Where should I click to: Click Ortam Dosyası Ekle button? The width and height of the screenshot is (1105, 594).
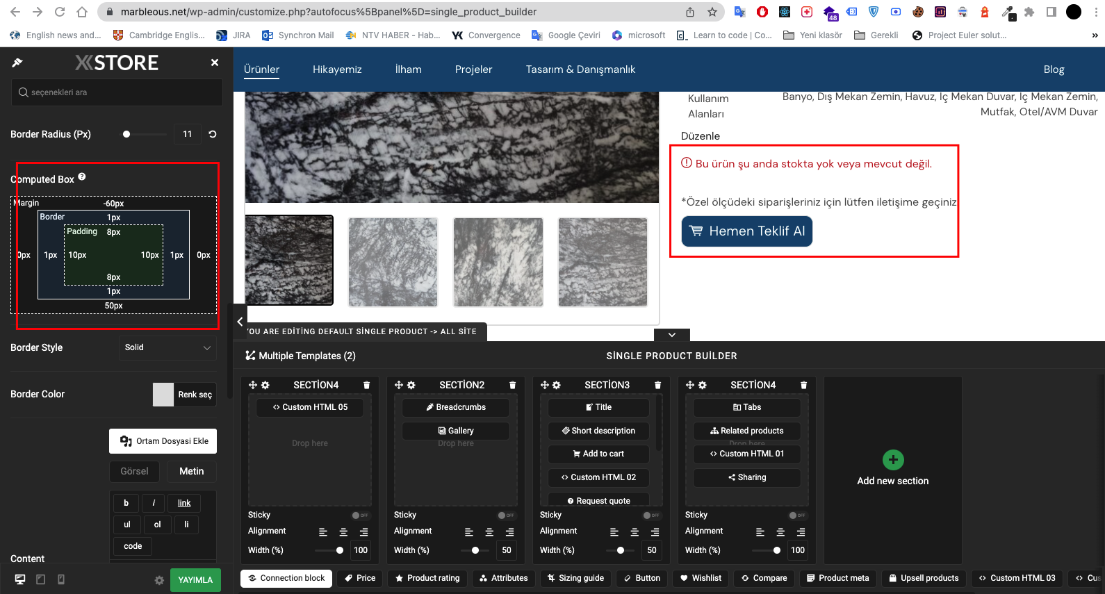pyautogui.click(x=163, y=441)
